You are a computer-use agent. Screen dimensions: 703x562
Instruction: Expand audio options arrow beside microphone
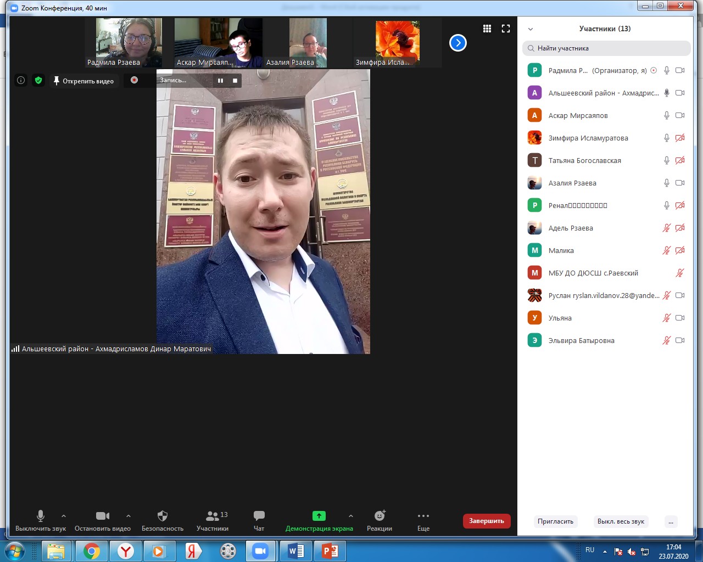point(64,516)
